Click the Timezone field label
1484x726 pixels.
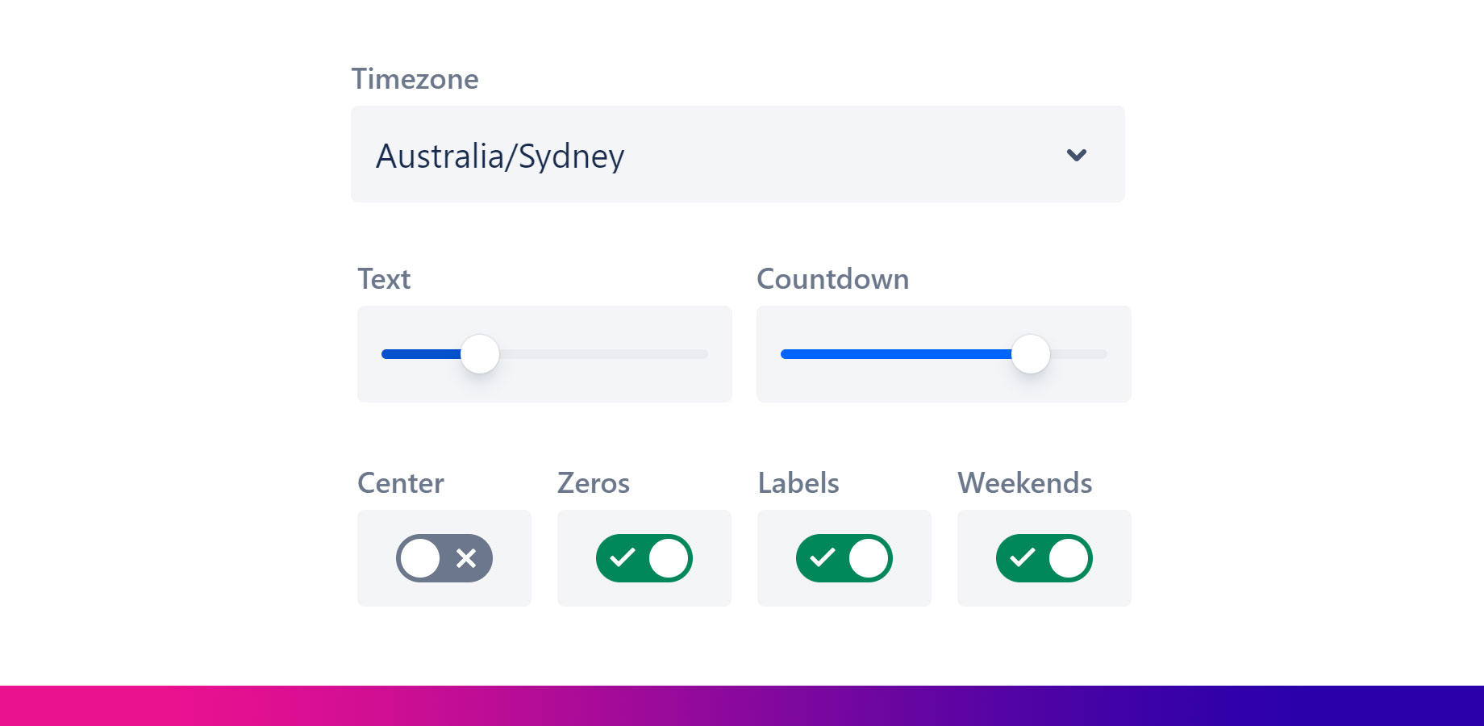[415, 79]
